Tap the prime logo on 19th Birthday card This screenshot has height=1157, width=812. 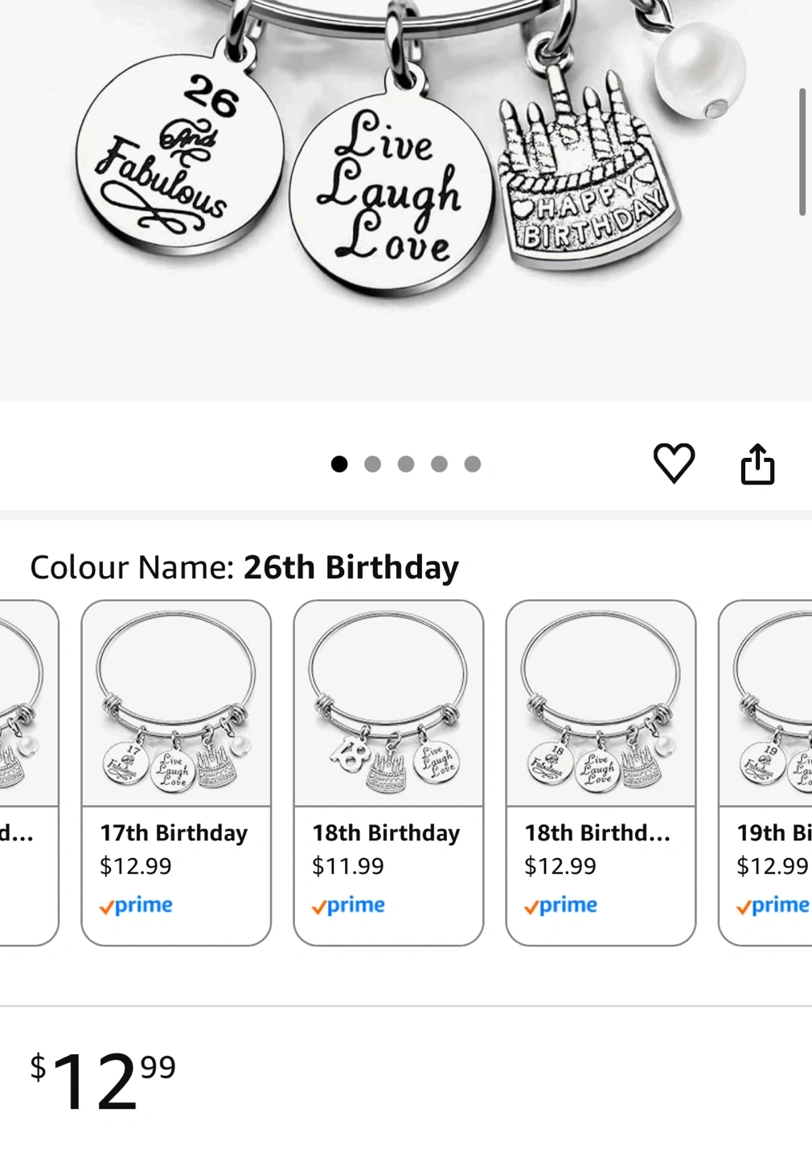click(773, 906)
